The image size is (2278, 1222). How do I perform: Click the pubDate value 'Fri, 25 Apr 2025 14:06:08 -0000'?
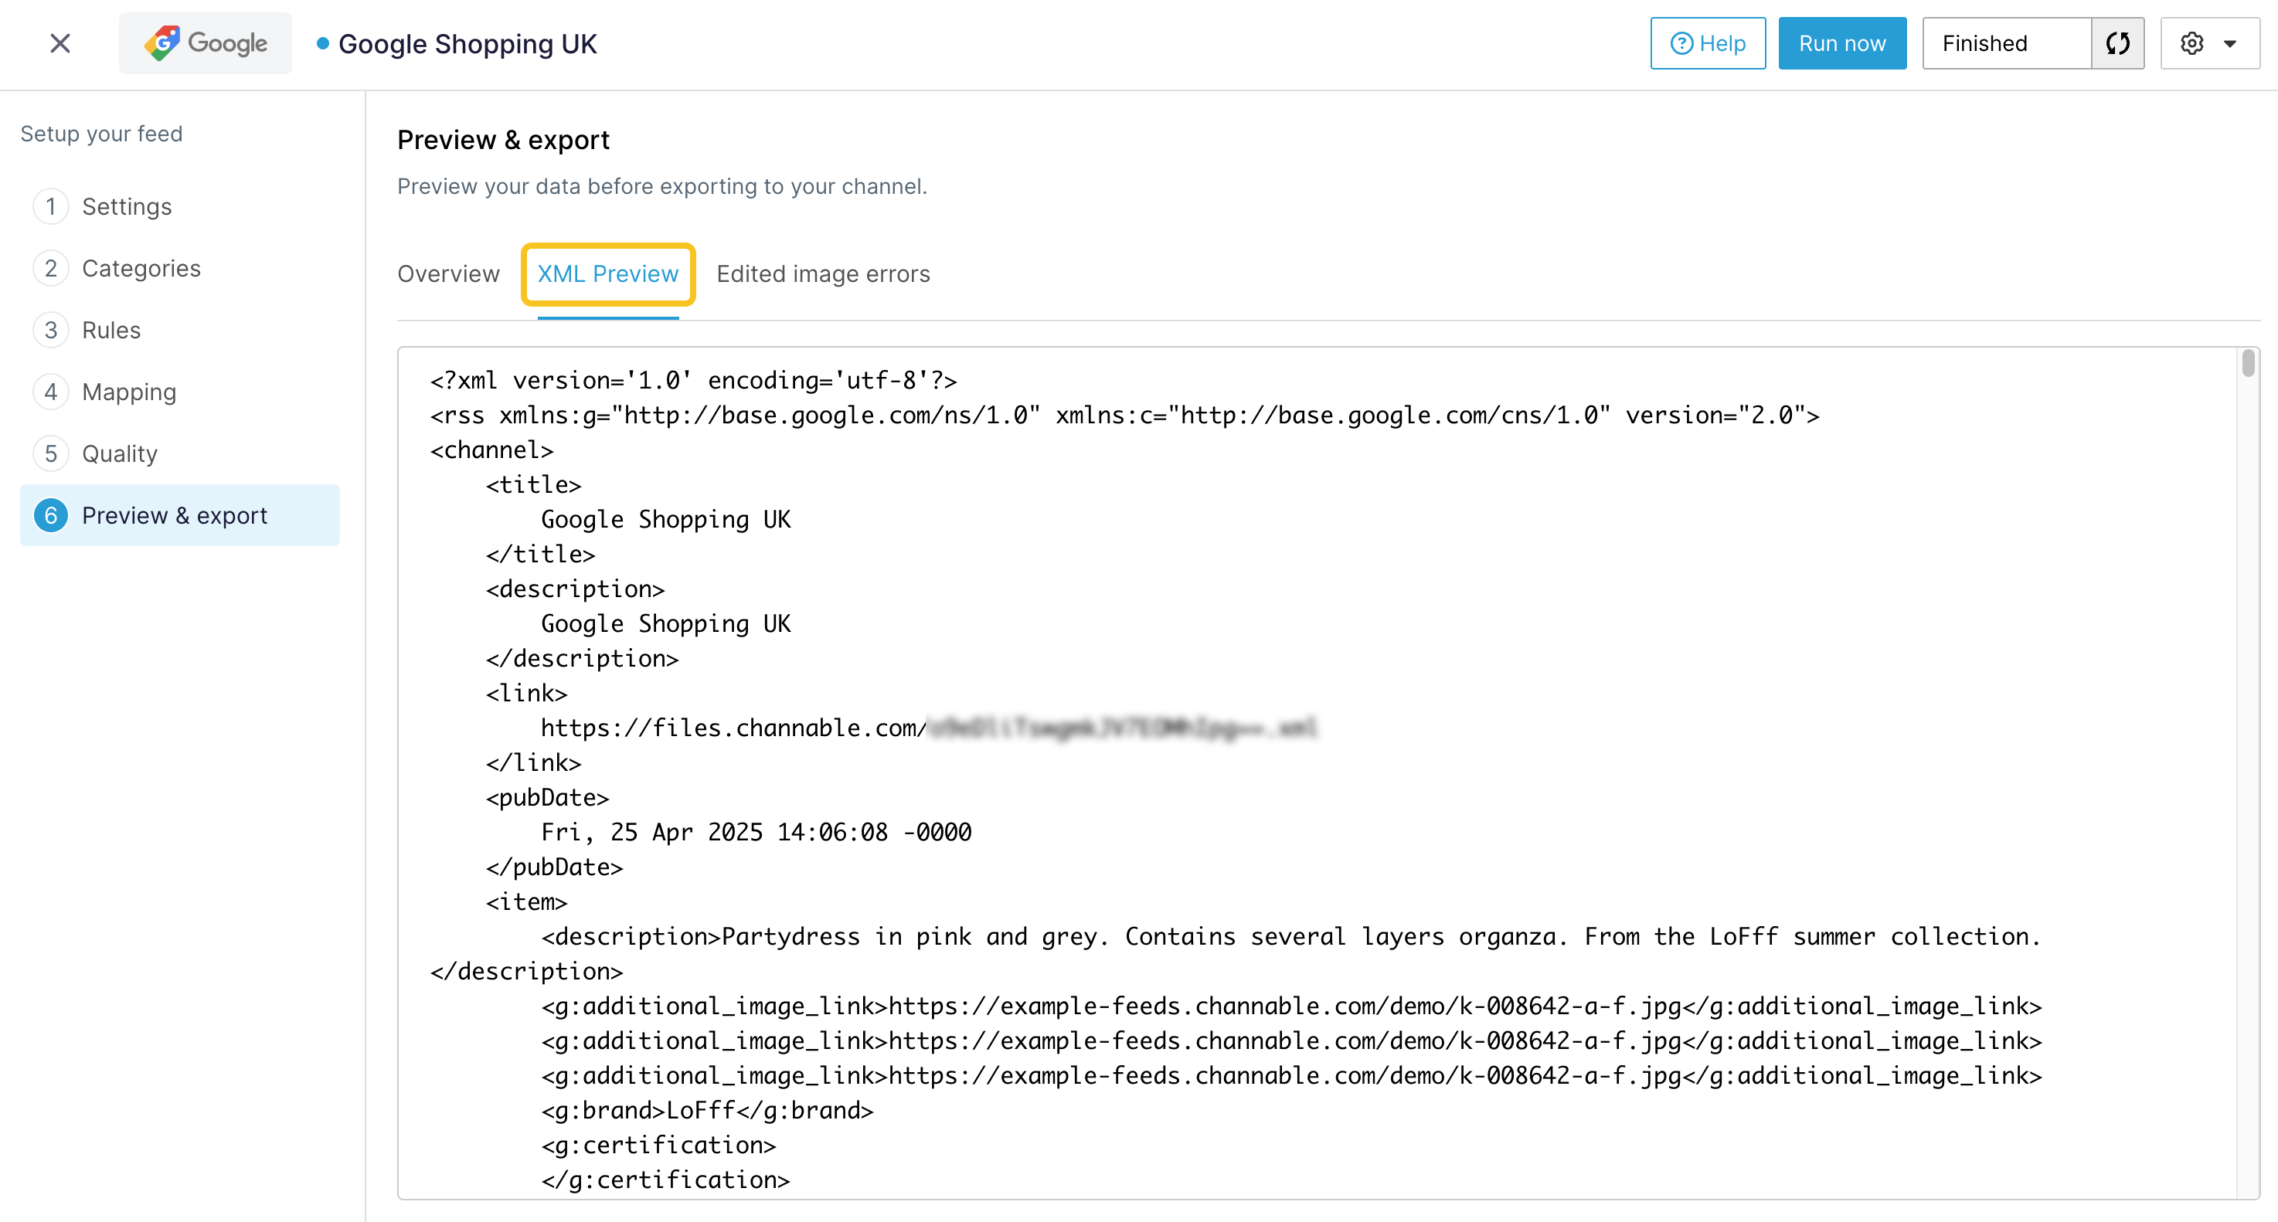pos(756,832)
